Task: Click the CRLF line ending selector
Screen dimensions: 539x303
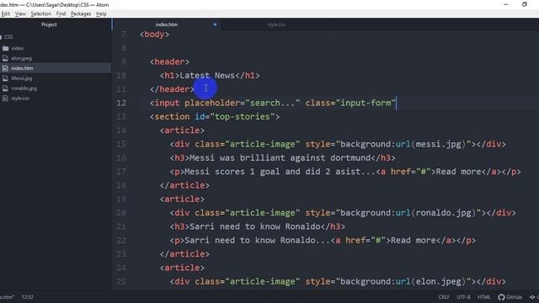Action: coord(444,297)
